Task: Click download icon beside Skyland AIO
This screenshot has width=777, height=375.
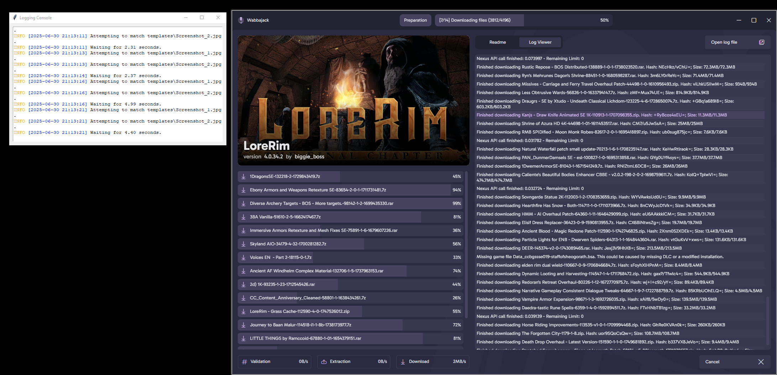Action: pos(243,244)
